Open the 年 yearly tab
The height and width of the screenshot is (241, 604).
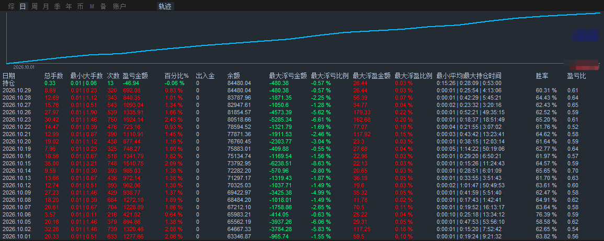point(69,6)
